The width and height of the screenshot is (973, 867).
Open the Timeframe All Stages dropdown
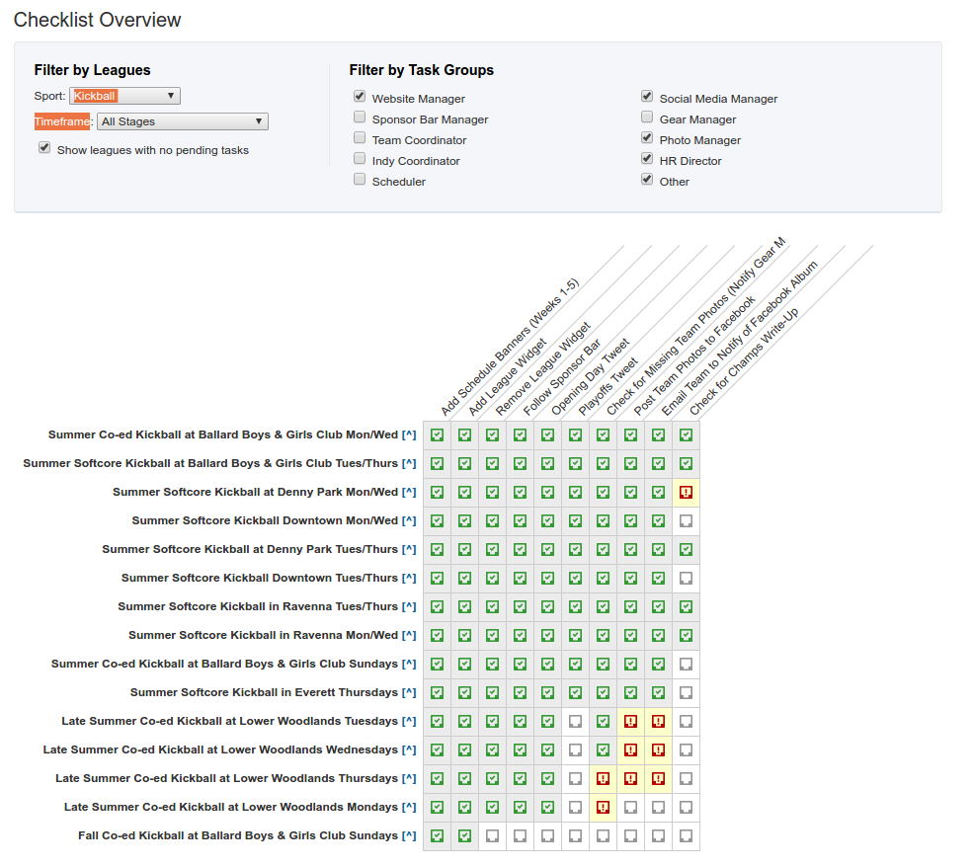(182, 119)
